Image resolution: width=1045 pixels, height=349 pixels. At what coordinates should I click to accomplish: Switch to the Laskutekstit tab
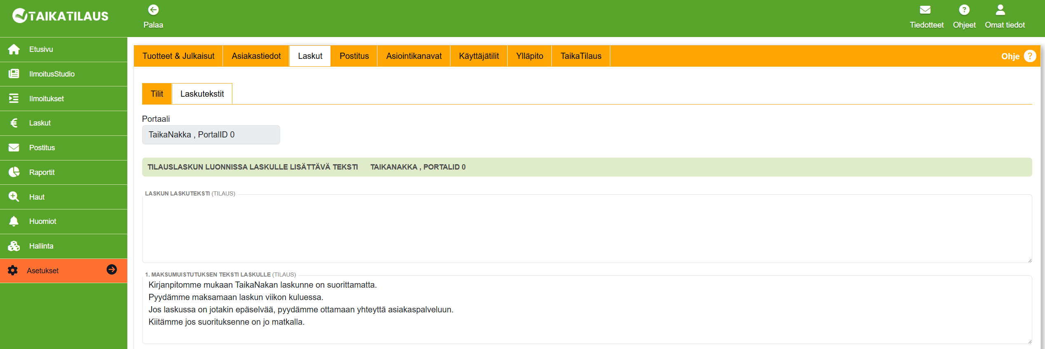pyautogui.click(x=202, y=94)
